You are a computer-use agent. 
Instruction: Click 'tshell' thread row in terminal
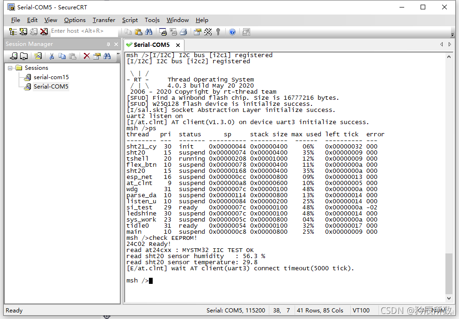click(x=252, y=159)
